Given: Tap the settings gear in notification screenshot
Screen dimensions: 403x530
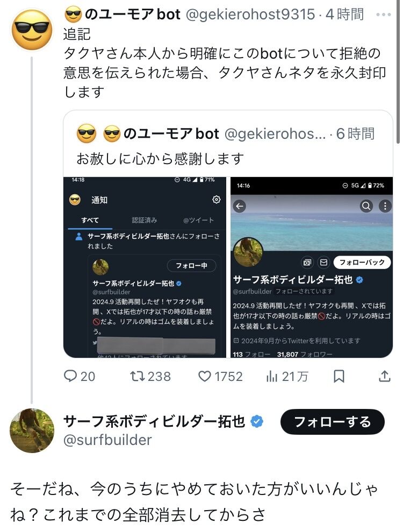Looking at the screenshot, I should click(217, 200).
